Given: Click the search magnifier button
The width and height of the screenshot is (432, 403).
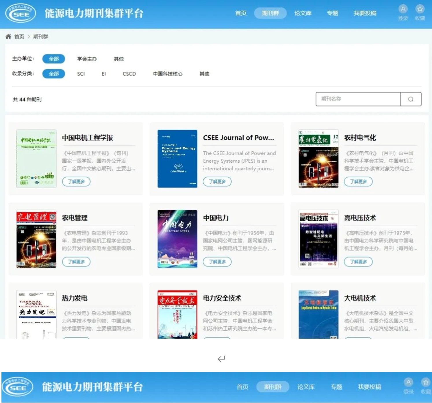Looking at the screenshot, I should pyautogui.click(x=411, y=99).
